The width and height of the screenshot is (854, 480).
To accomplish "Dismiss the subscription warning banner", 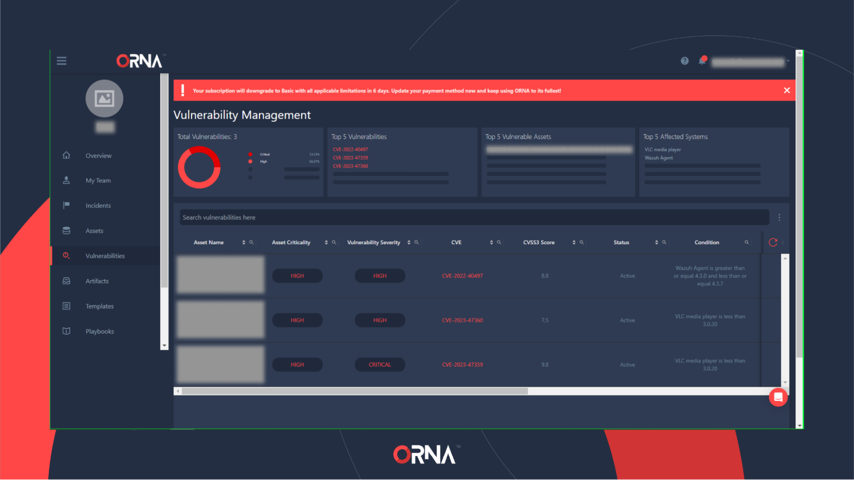I will pyautogui.click(x=787, y=90).
